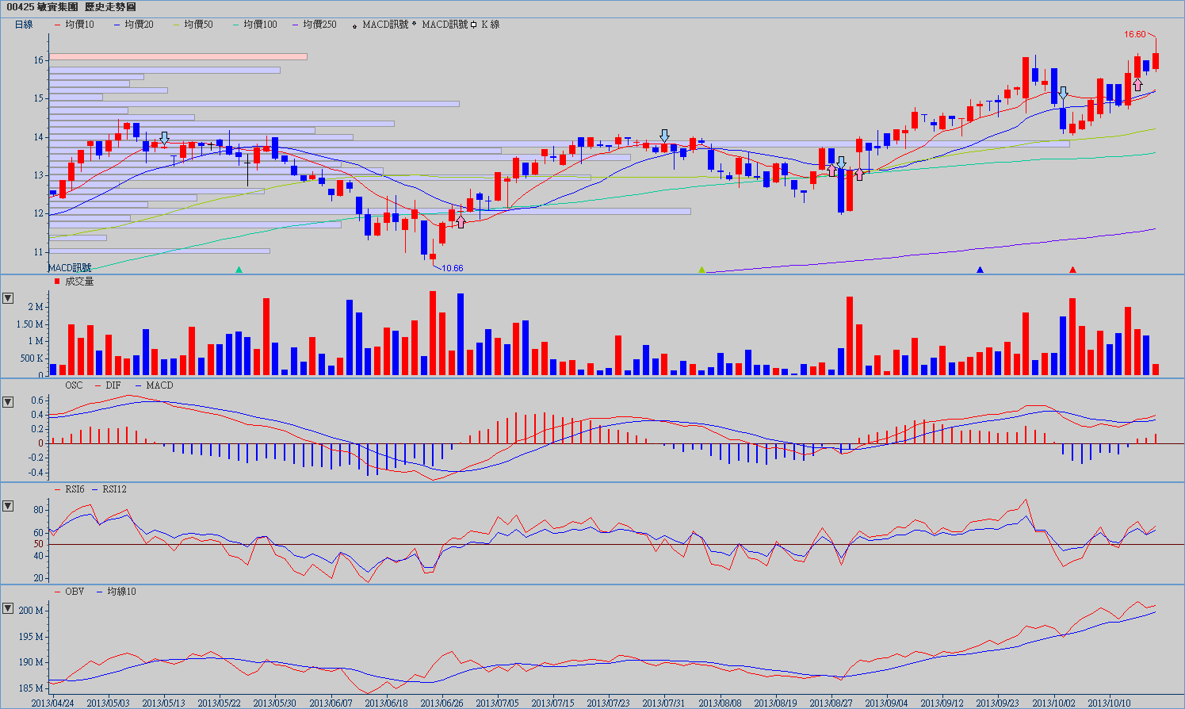Click the K線 legend item
This screenshot has height=709, width=1185.
[486, 25]
